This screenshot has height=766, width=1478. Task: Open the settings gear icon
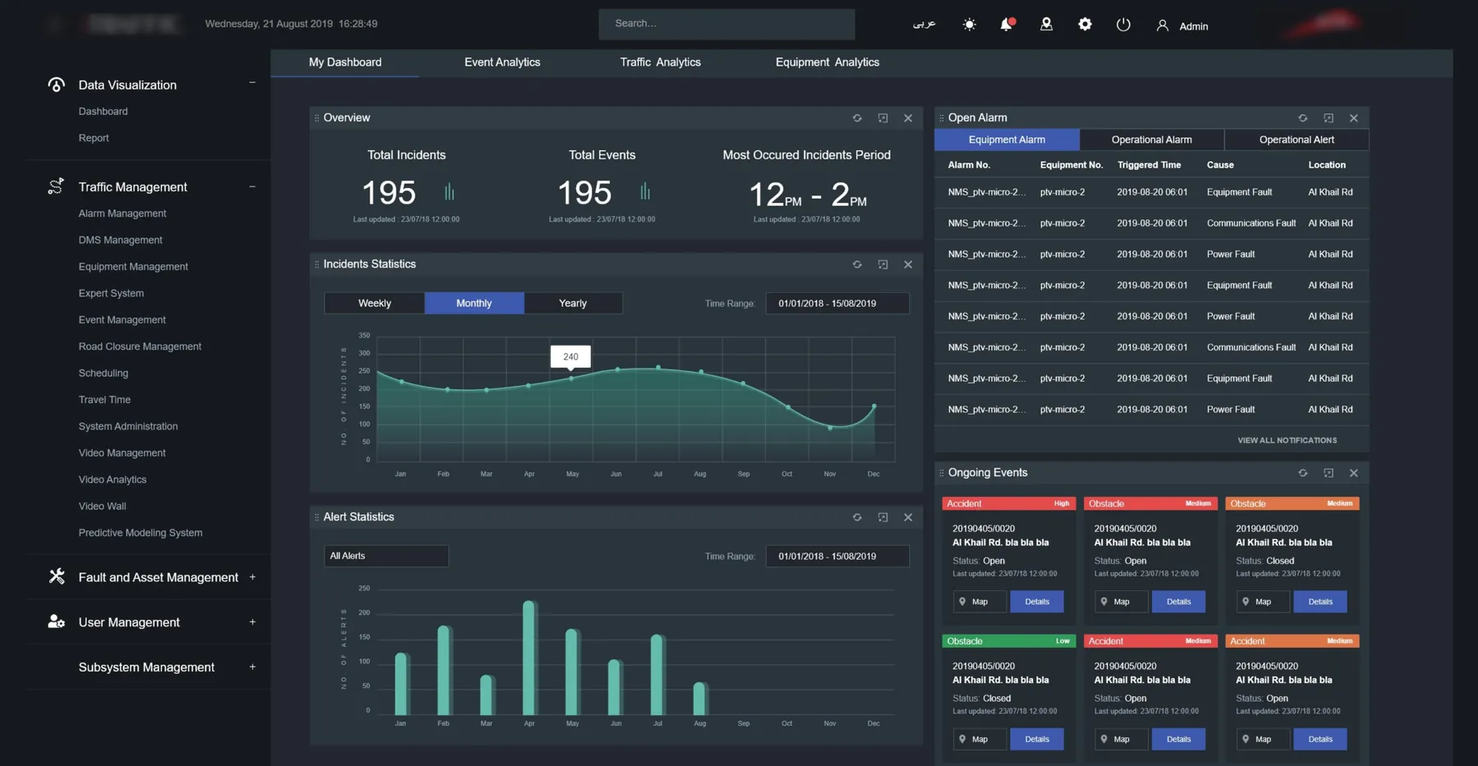click(1085, 25)
